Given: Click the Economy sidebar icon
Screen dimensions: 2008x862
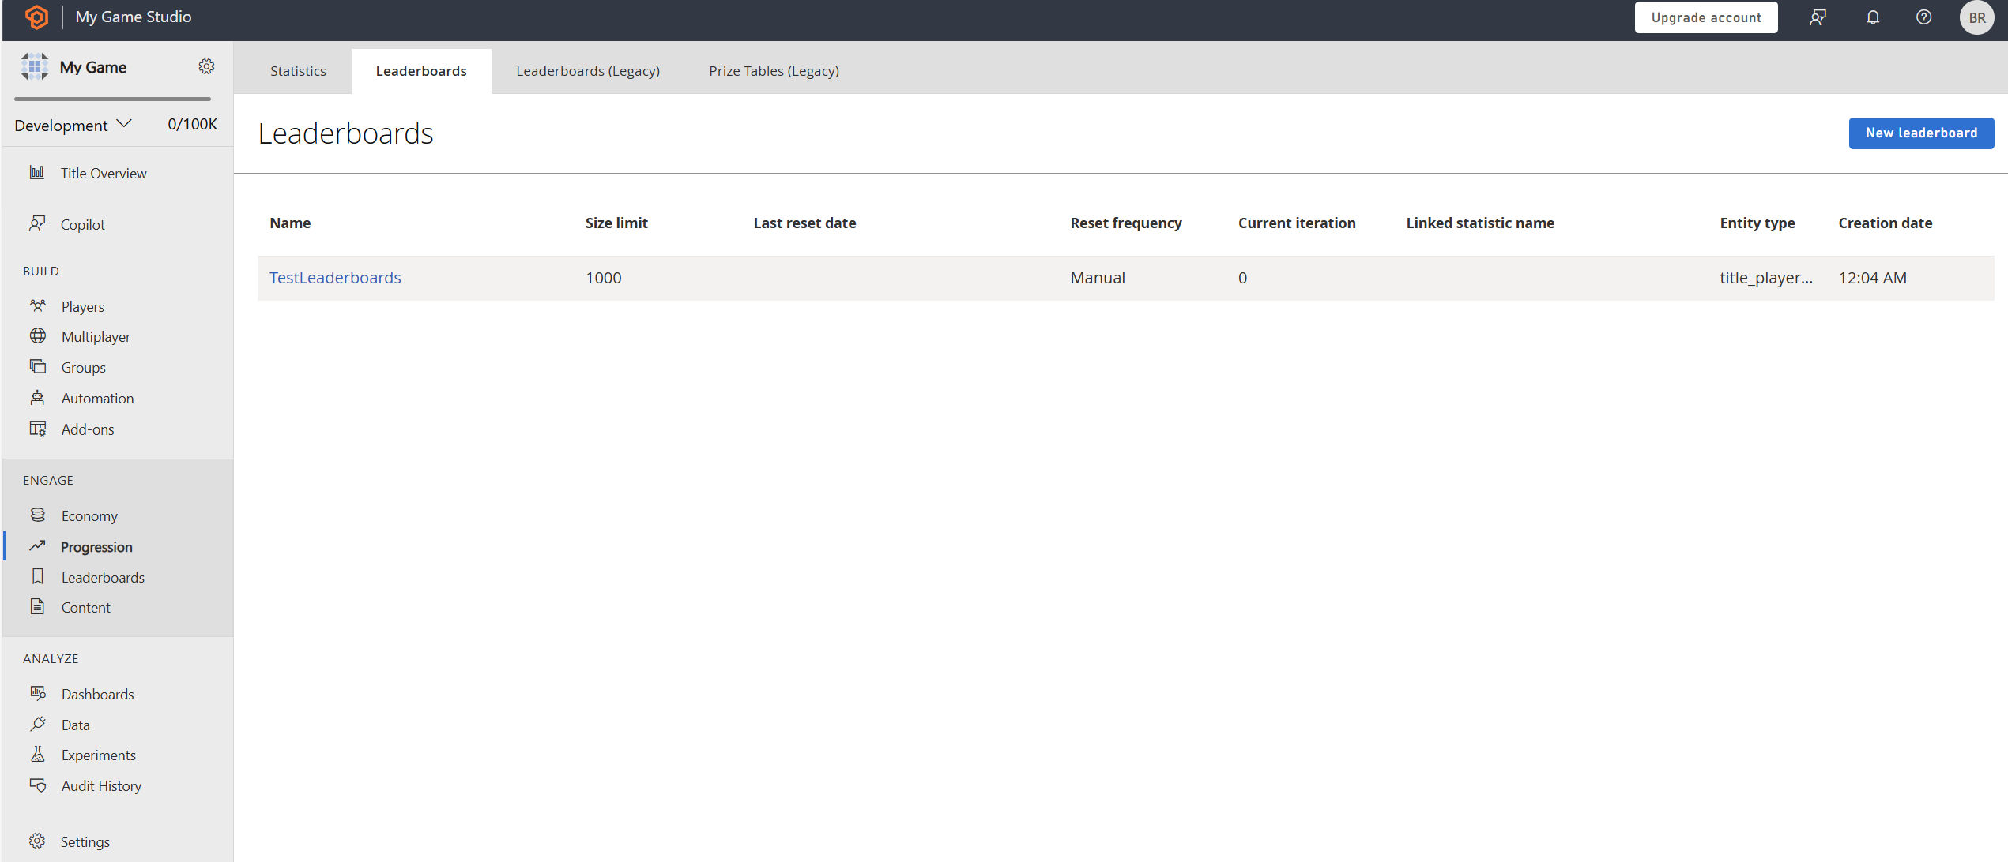Looking at the screenshot, I should 39,515.
